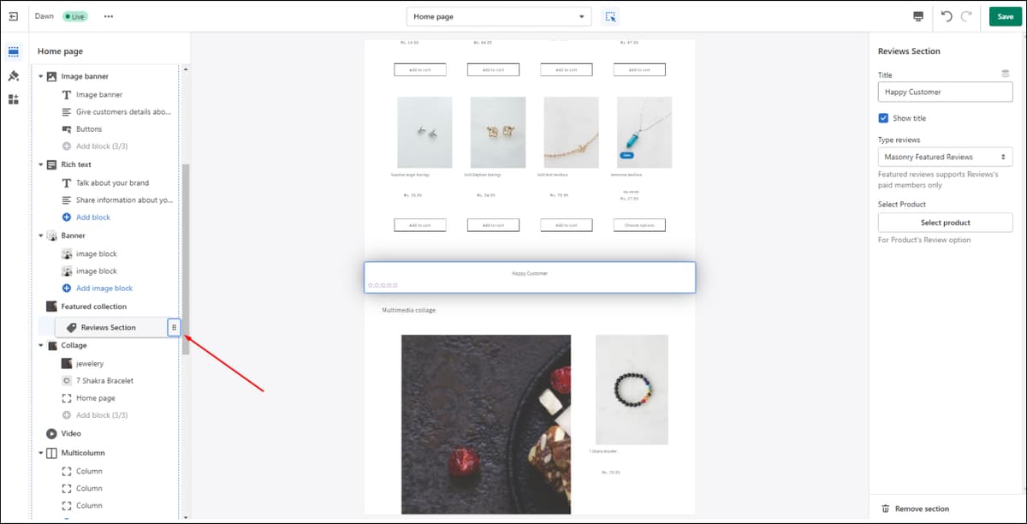The image size is (1027, 524).
Task: Click the Multicolumn section icon
Action: tap(51, 453)
